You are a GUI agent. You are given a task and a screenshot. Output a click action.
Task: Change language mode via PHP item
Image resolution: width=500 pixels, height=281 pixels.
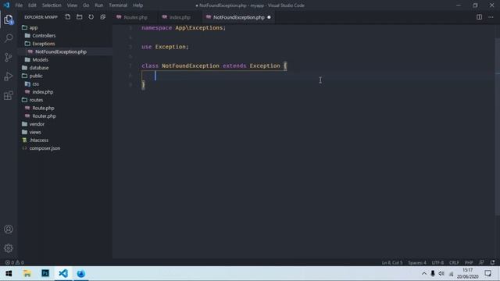(x=469, y=262)
